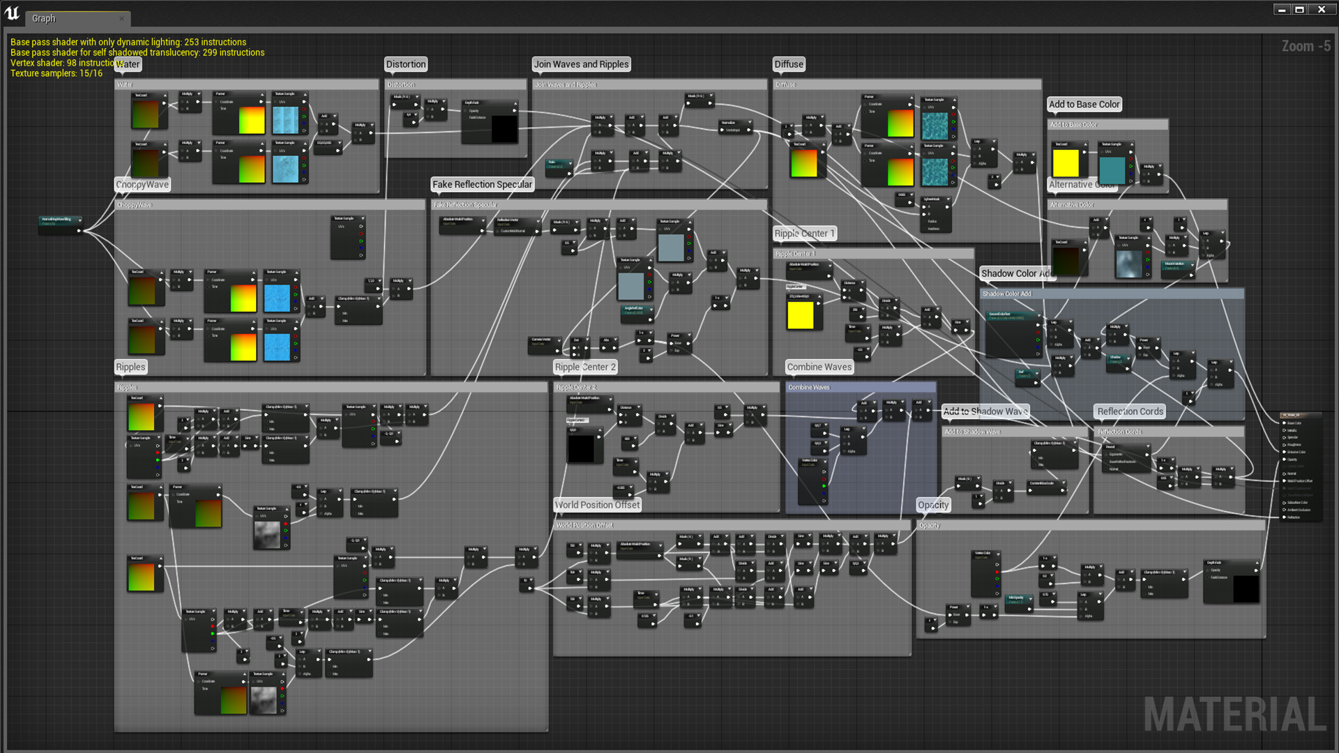Collapse the top-left TexCoord node preview in Water
Viewport: 1339px width, 753px height.
[x=165, y=96]
